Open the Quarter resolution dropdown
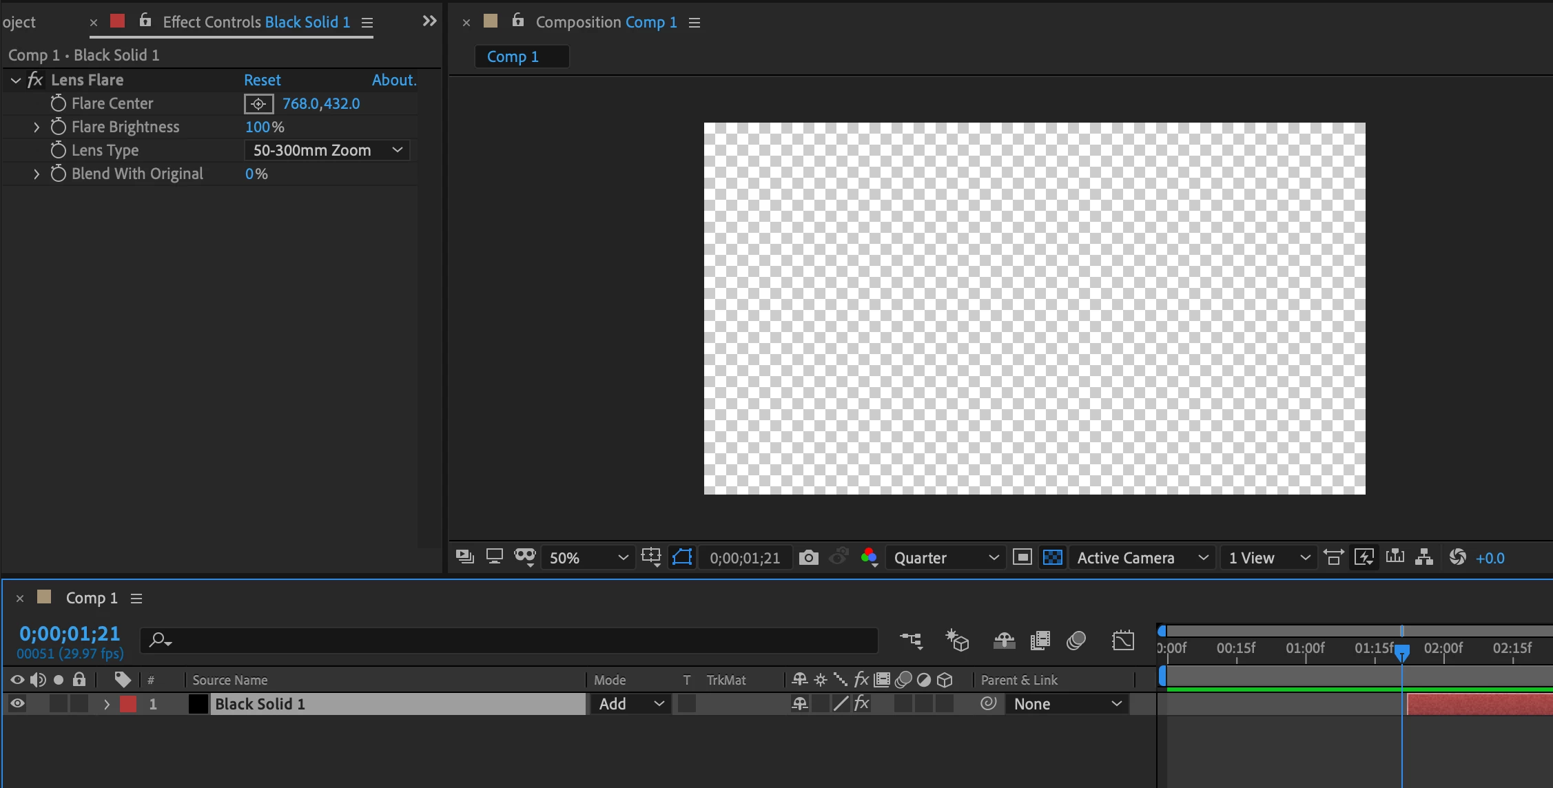 click(945, 557)
